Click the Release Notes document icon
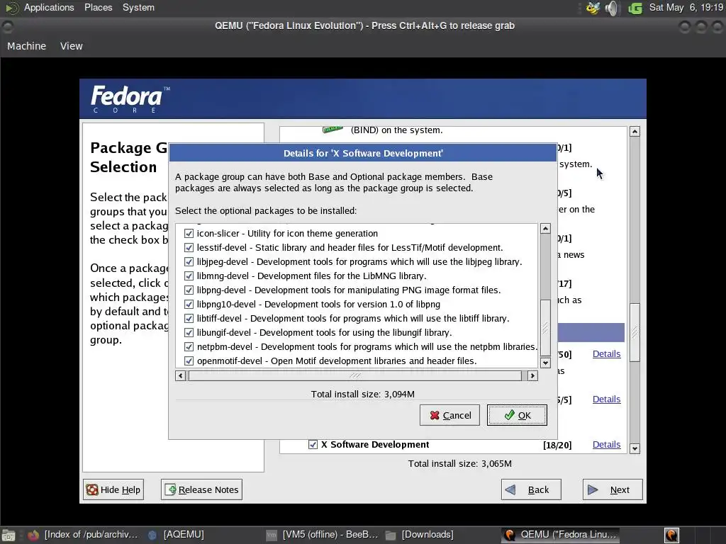726x544 pixels. coord(170,489)
